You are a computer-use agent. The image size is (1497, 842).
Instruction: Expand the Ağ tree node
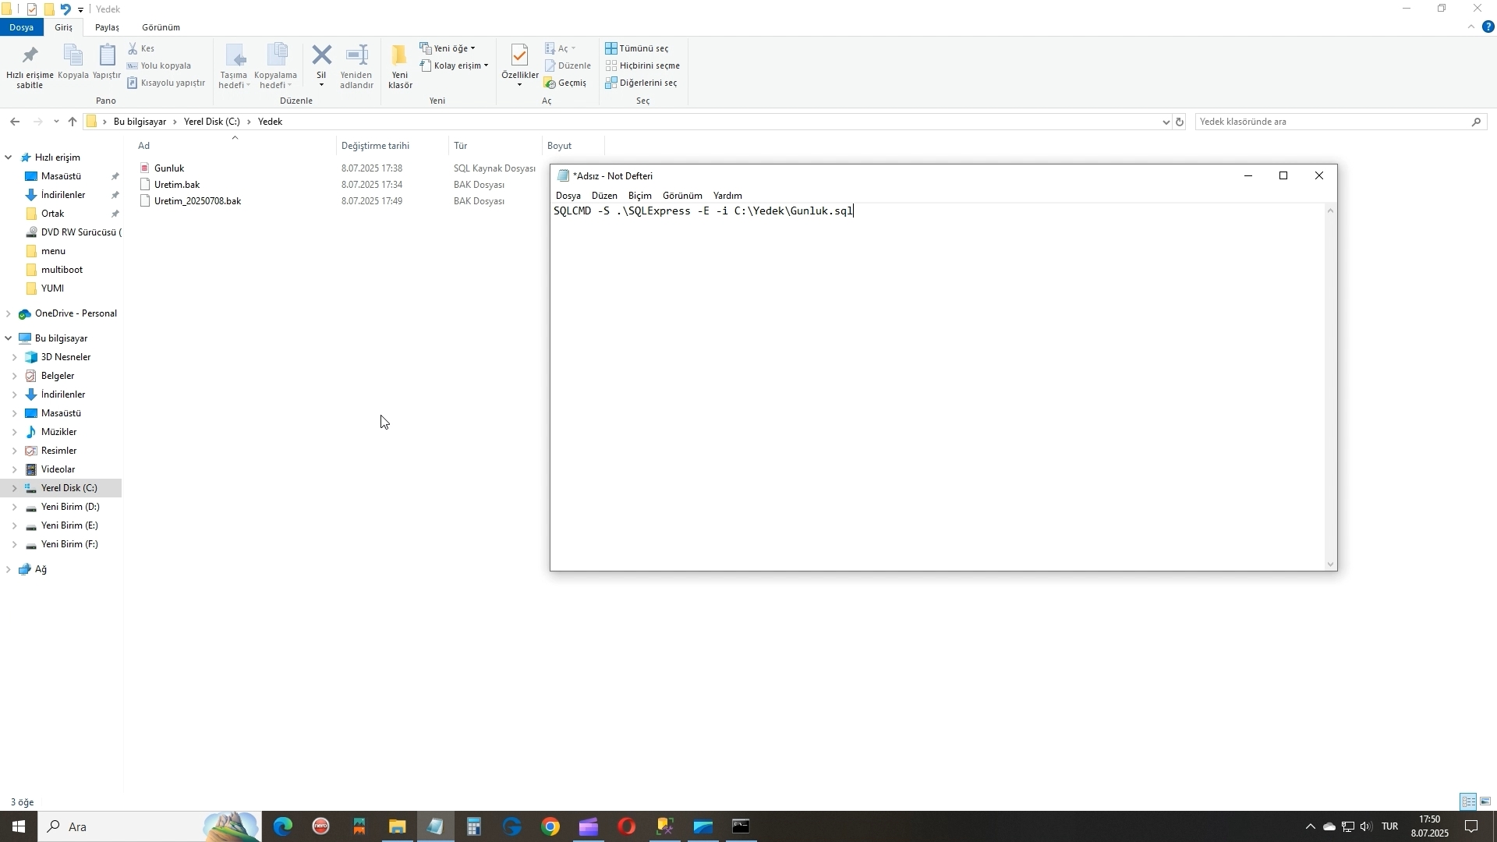pos(8,569)
